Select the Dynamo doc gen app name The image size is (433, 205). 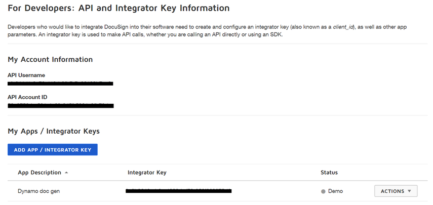tap(39, 191)
